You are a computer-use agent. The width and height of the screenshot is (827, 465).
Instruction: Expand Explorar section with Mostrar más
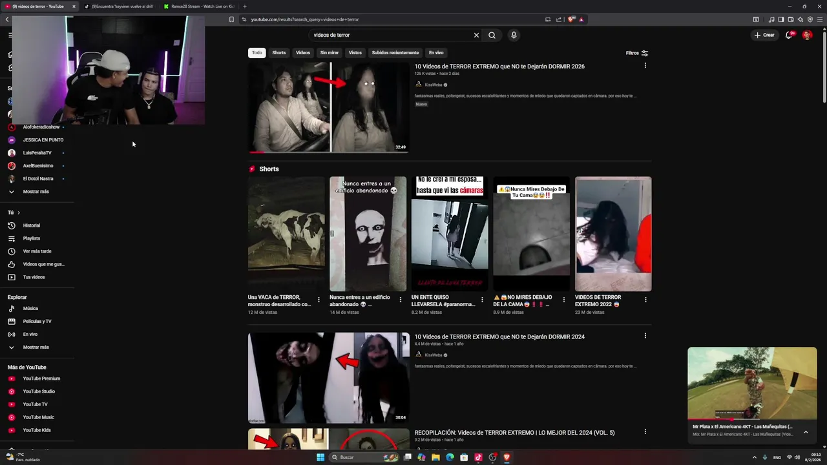pos(37,347)
